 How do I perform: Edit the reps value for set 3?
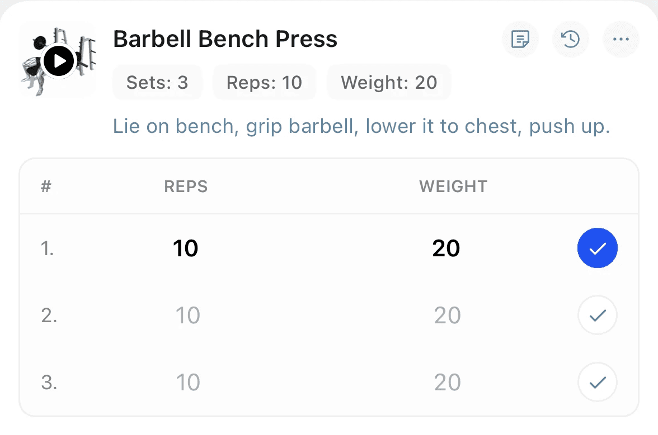coord(187,383)
